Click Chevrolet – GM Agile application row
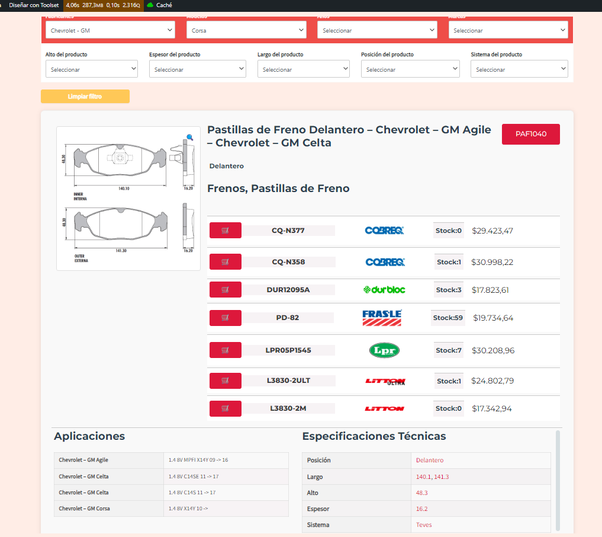This screenshot has width=602, height=537. pos(171,460)
